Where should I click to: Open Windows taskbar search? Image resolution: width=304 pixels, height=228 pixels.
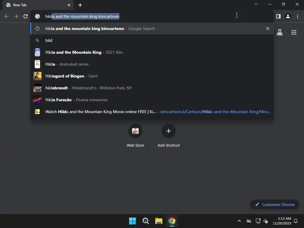click(x=145, y=221)
